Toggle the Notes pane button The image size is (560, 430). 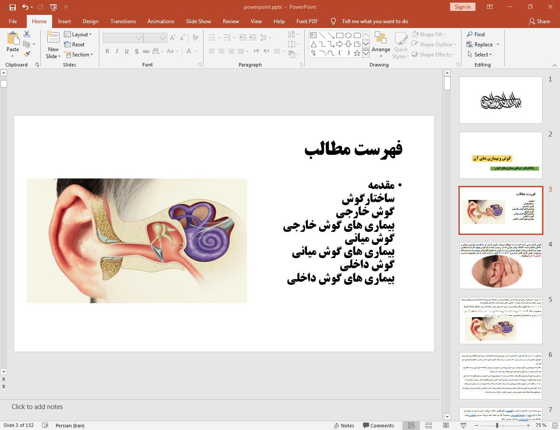pyautogui.click(x=344, y=425)
